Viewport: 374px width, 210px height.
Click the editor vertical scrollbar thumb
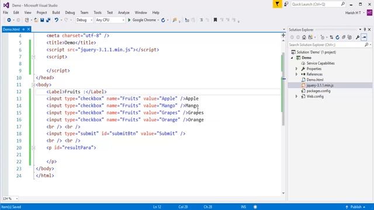pyautogui.click(x=283, y=89)
